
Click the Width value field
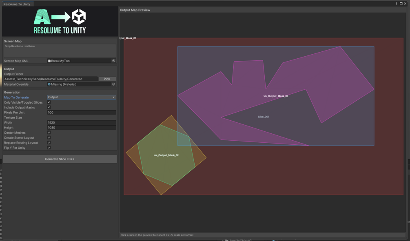pyautogui.click(x=82, y=122)
